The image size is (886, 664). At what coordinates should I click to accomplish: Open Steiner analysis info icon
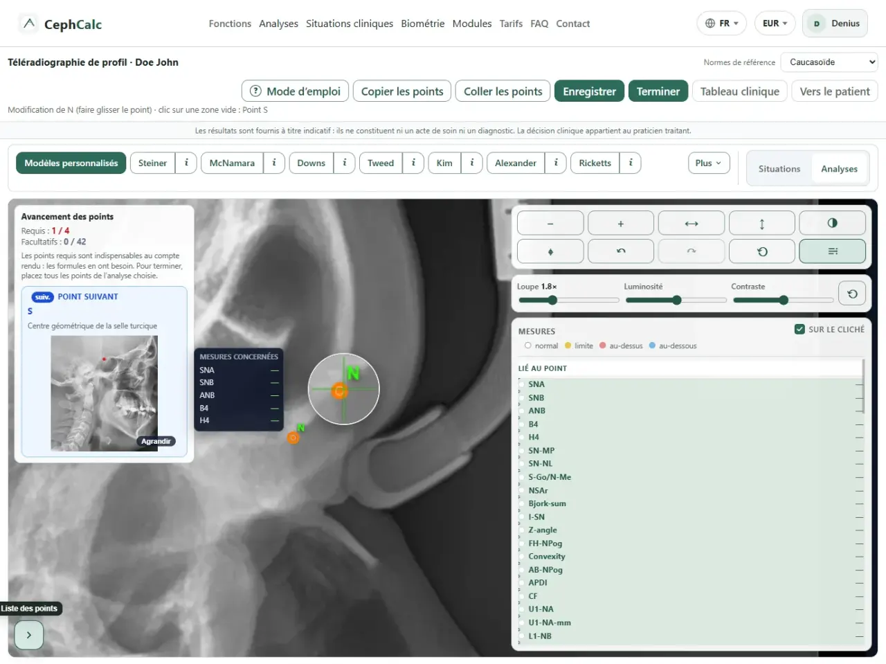[x=186, y=163]
